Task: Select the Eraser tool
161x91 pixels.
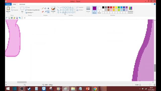Action: pos(43,12)
